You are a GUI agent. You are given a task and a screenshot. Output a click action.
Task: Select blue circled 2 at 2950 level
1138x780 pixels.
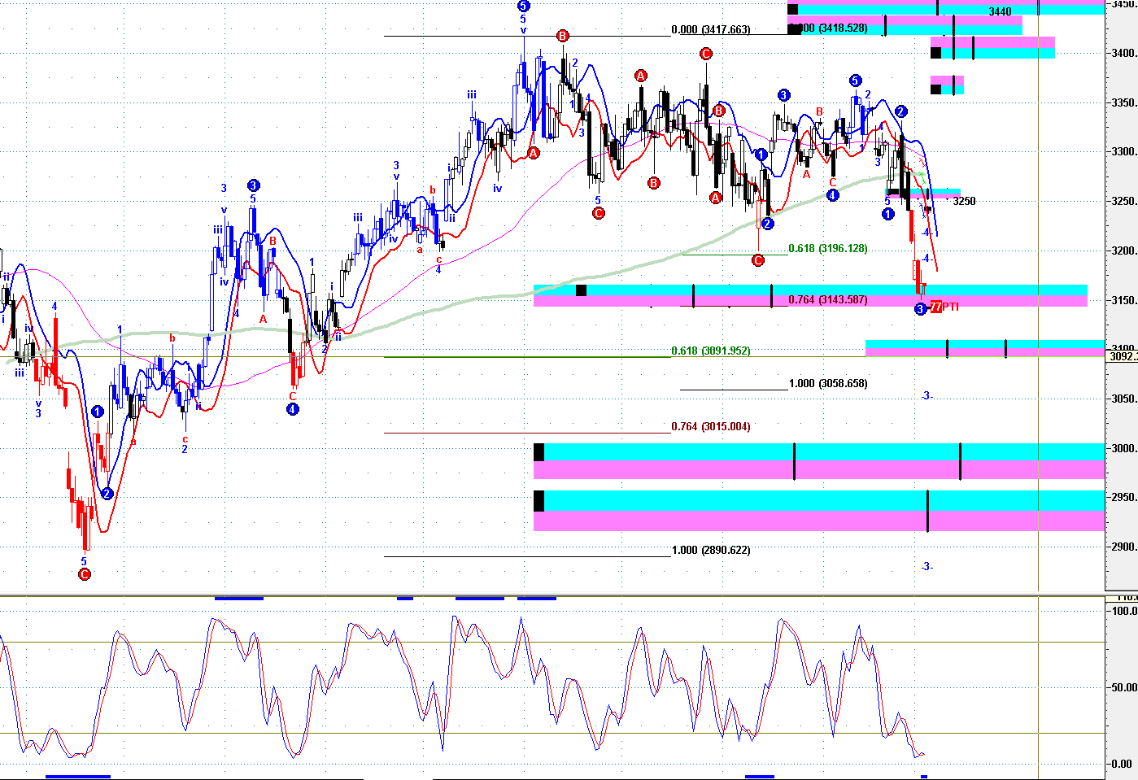(x=107, y=494)
